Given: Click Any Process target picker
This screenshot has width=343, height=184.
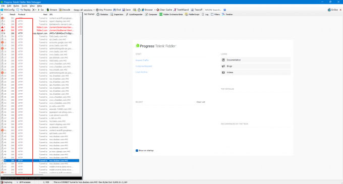Looking at the screenshot, I should pyautogui.click(x=104, y=10).
